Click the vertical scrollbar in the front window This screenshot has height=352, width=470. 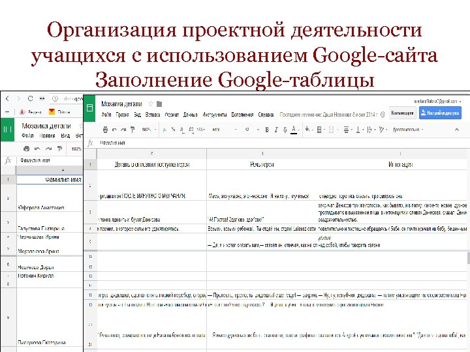468,257
